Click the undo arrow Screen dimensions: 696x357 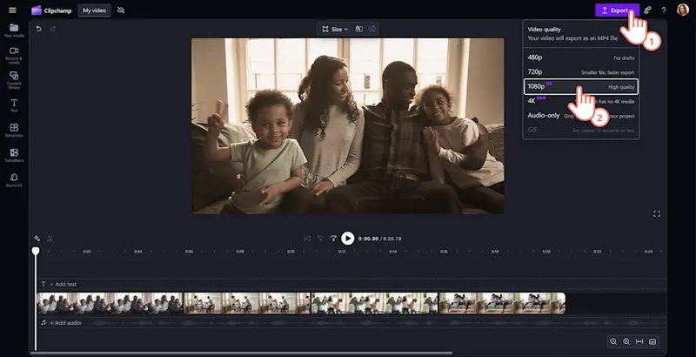[x=38, y=29]
